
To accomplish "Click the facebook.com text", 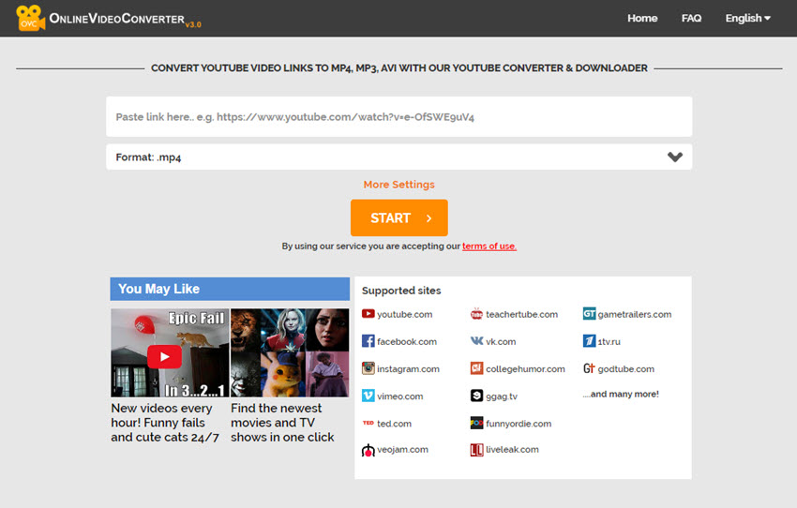I will coord(407,341).
